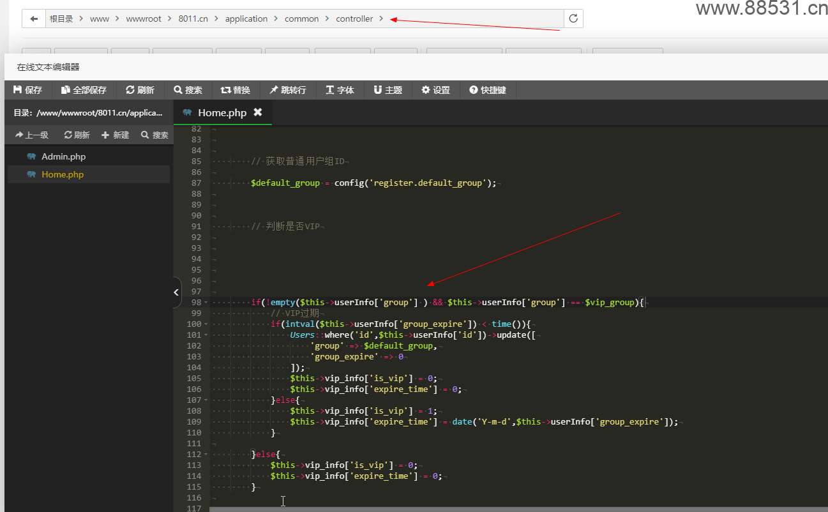This screenshot has height=512, width=828.
Task: Refresh the file list in sidebar
Action: tap(77, 135)
